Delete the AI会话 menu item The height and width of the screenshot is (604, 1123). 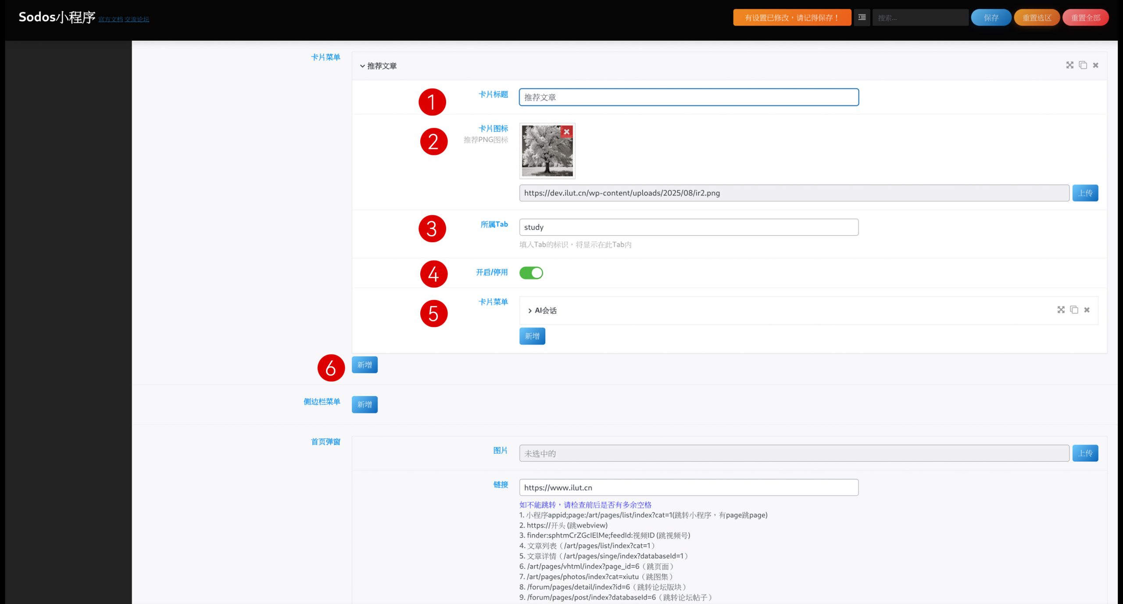1087,310
